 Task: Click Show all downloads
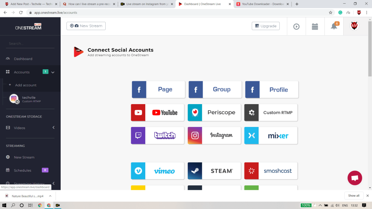(354, 196)
